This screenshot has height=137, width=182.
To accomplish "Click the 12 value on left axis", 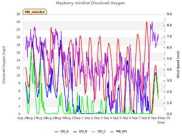I will point(18,68).
